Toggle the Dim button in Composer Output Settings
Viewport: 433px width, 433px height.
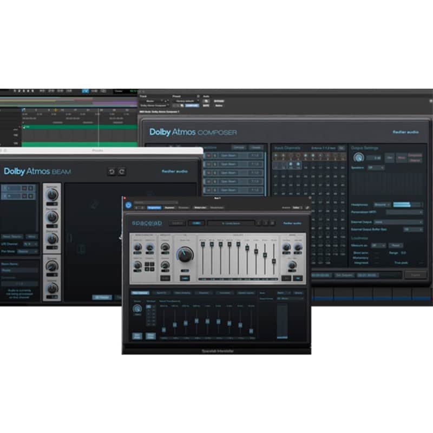(x=390, y=158)
